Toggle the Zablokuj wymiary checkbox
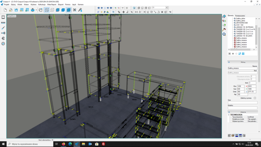 point(255,98)
